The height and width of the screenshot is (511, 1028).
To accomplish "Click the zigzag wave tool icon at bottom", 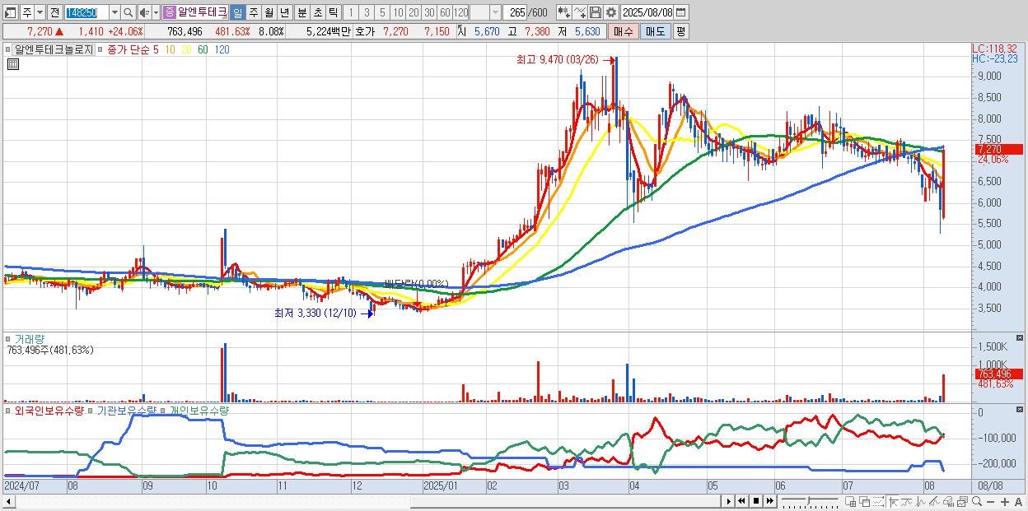I will click(x=921, y=501).
